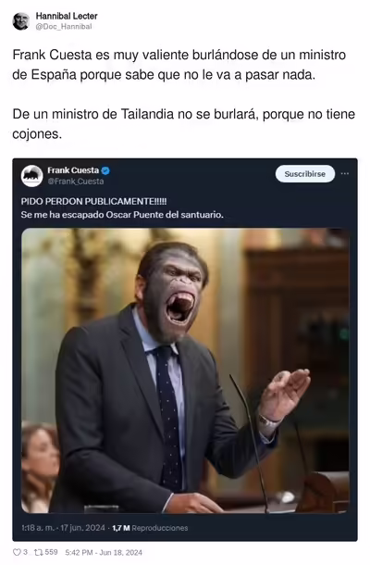The image size is (370, 565).
Task: Click the like count number 3
Action: 25,552
